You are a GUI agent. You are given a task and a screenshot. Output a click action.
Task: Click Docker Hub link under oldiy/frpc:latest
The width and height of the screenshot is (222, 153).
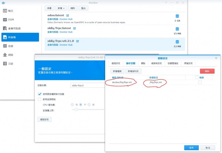tap(66, 32)
